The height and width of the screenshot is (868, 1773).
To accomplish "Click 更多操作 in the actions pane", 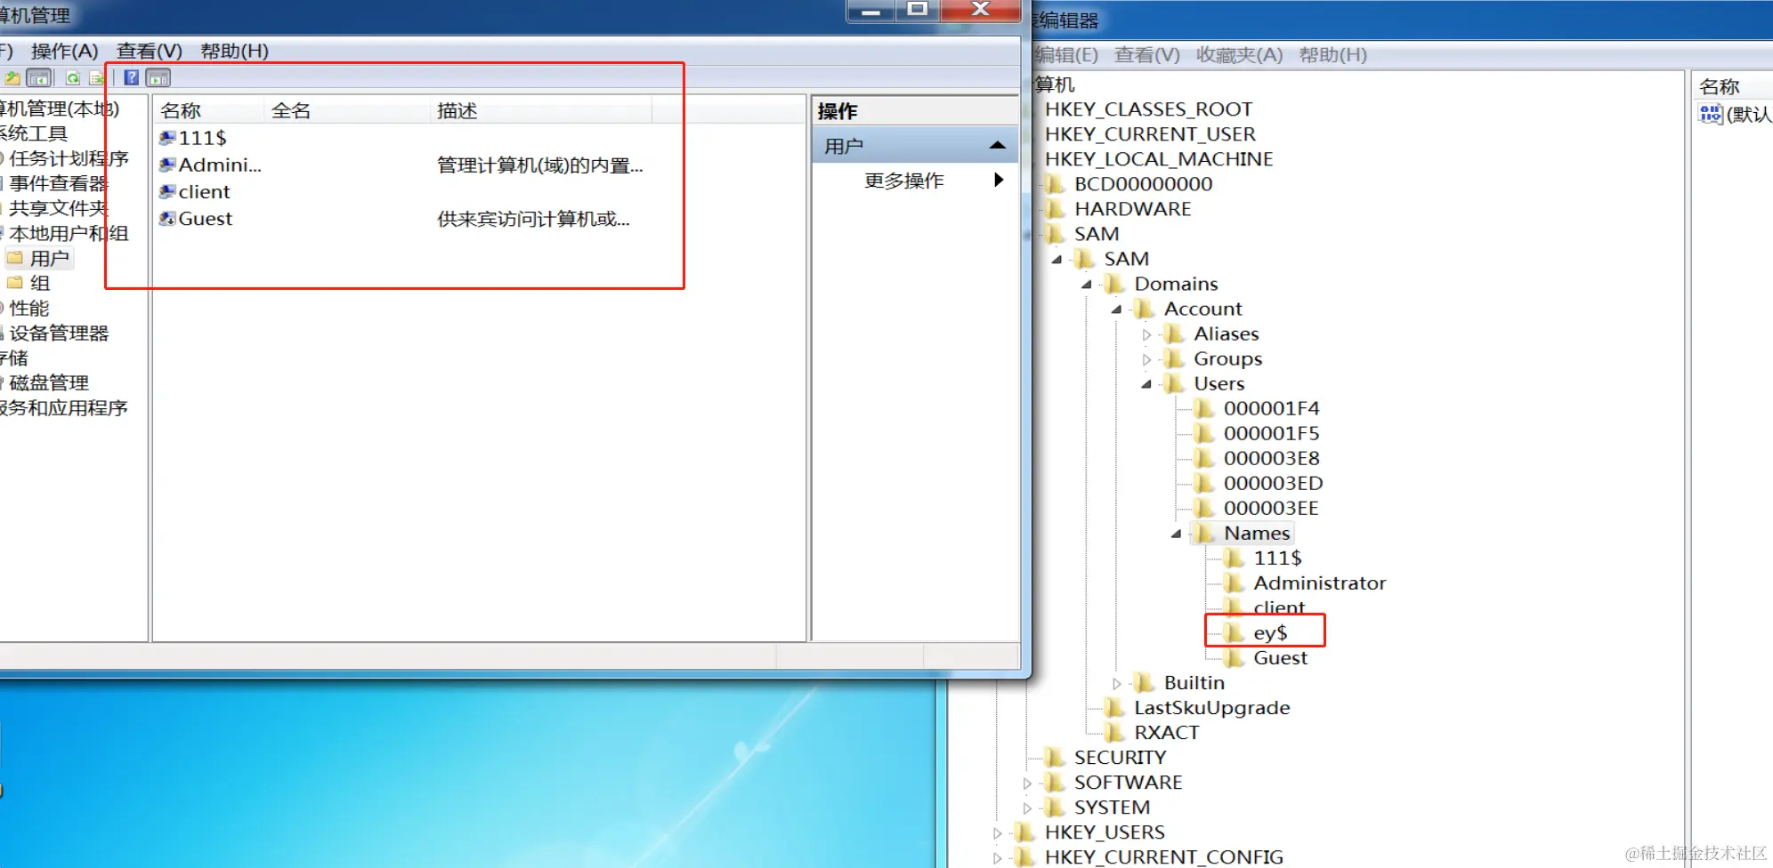I will point(903,181).
